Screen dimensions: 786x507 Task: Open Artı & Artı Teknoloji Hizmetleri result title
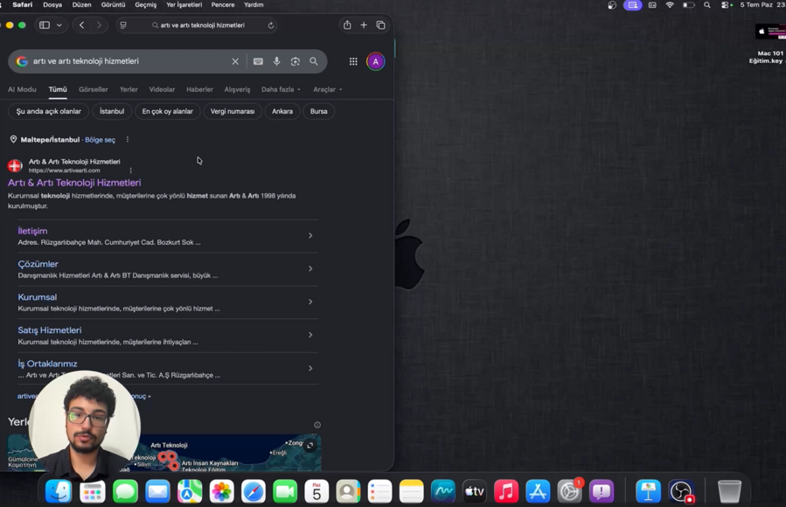[74, 183]
